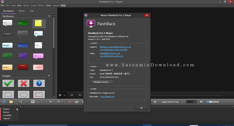The width and height of the screenshot is (234, 126).
Task: Click the Play button
Action: [60, 95]
